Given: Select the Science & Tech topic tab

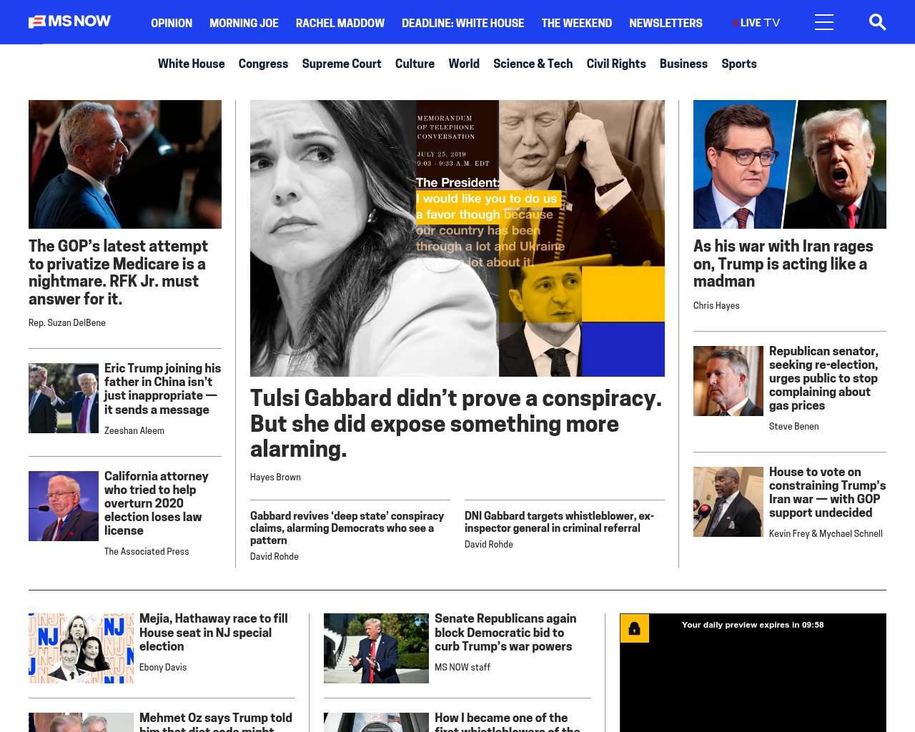Looking at the screenshot, I should (x=533, y=64).
